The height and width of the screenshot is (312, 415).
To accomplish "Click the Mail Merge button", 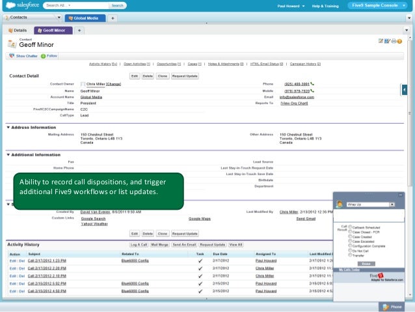I will click(x=159, y=245).
